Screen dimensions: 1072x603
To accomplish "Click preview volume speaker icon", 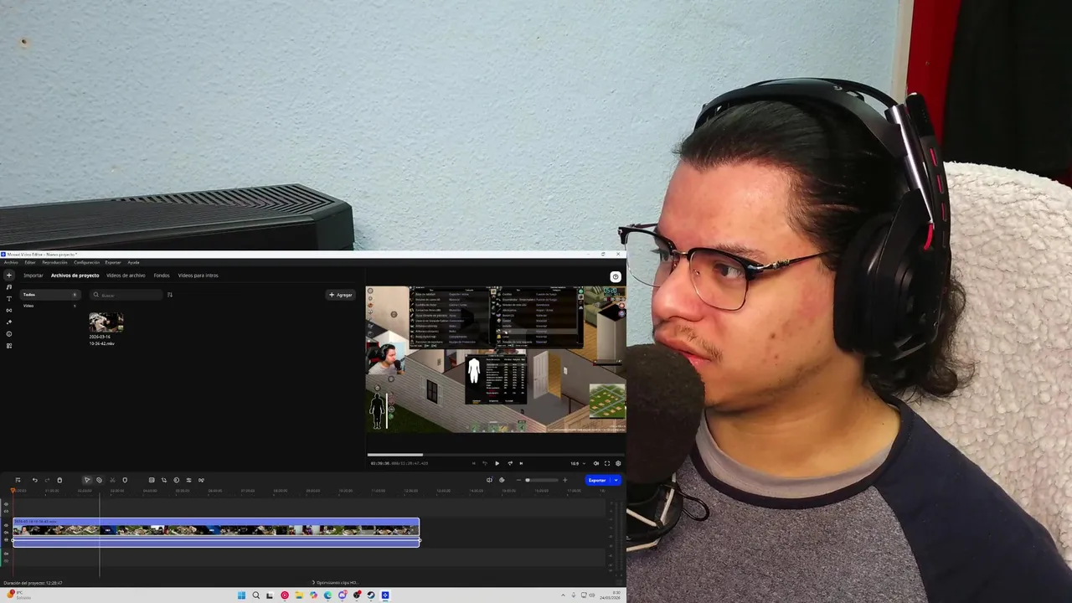I will (x=596, y=463).
